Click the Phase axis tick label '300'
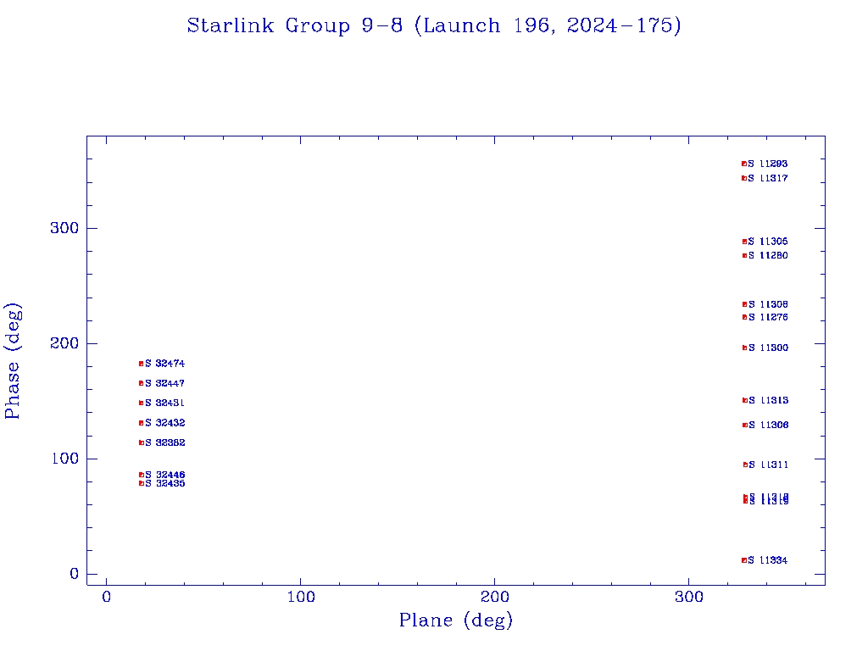 64,228
